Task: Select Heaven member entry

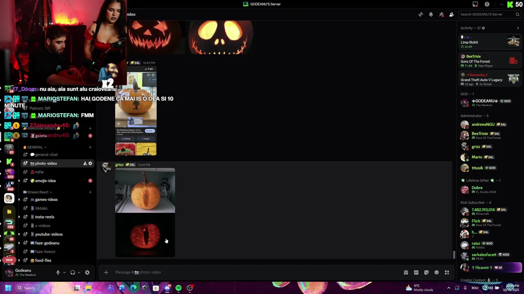Action: coord(490,267)
